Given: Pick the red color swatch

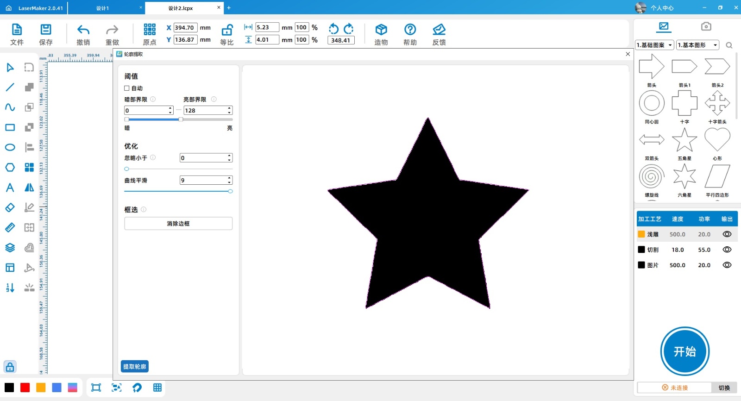Looking at the screenshot, I should 25,388.
